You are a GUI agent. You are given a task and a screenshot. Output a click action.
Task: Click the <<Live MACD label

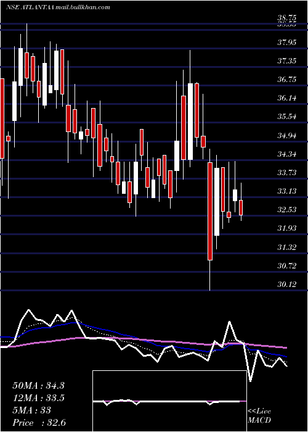click(x=259, y=416)
